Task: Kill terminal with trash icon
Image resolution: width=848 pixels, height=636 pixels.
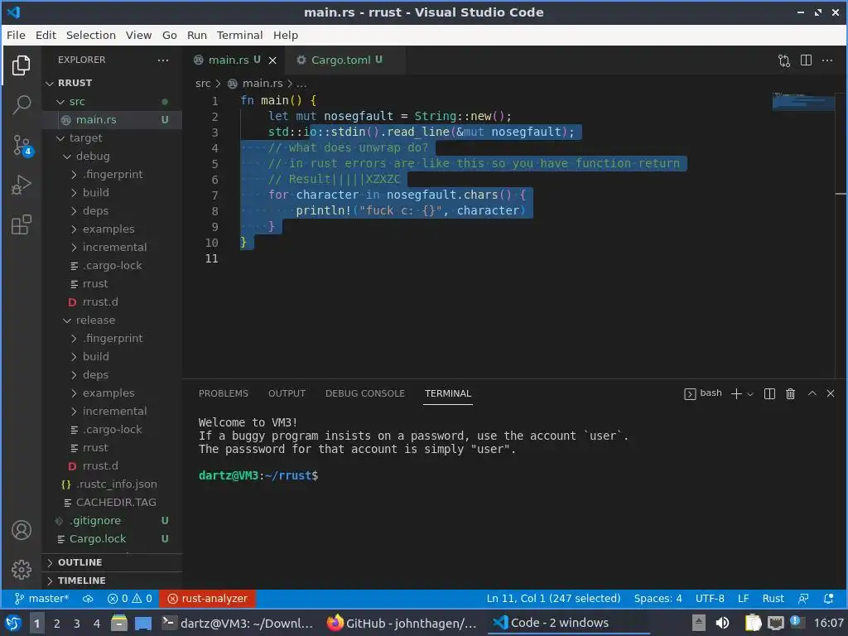Action: pos(790,393)
